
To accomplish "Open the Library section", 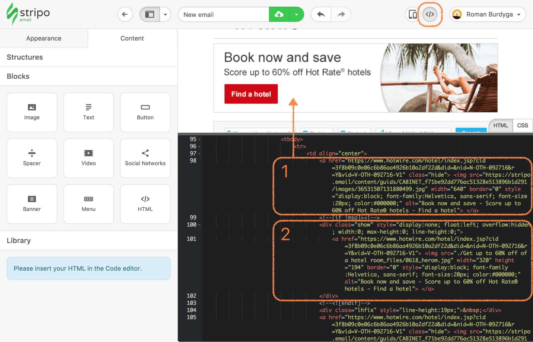I will [19, 240].
